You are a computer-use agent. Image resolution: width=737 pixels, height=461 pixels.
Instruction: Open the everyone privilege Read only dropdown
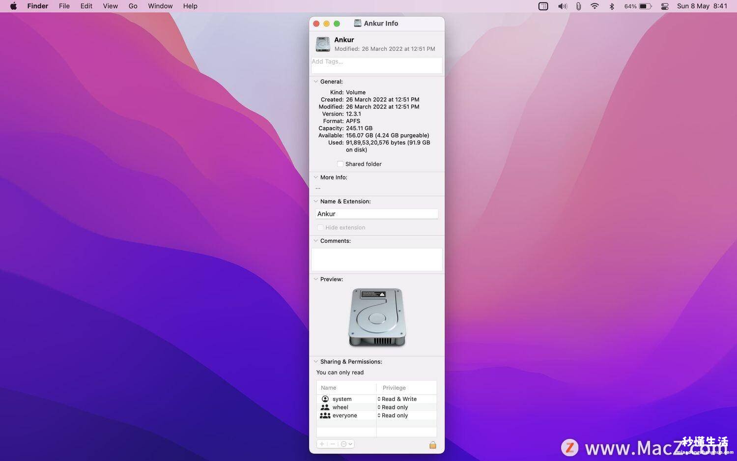[393, 415]
